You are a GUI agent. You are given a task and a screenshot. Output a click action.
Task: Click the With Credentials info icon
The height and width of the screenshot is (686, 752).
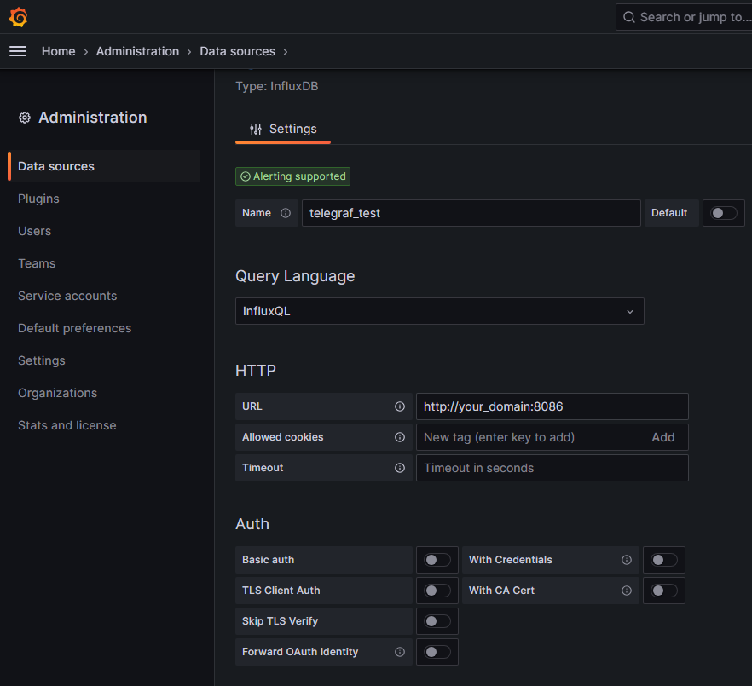[627, 560]
